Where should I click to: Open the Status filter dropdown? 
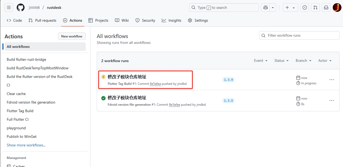coord(281,60)
